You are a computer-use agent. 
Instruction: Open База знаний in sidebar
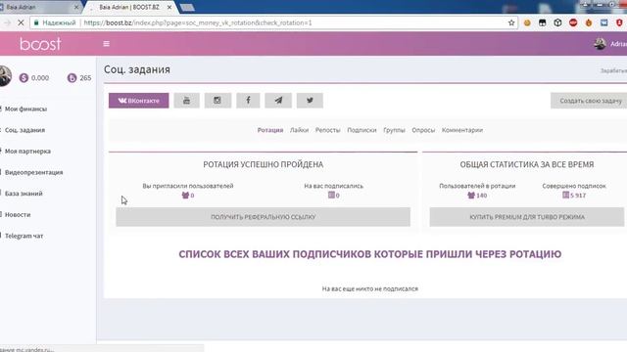tap(24, 194)
